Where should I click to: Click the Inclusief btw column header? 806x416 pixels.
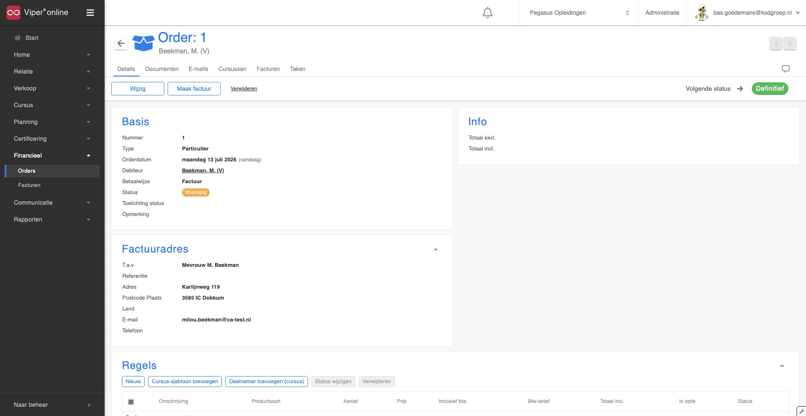453,401
